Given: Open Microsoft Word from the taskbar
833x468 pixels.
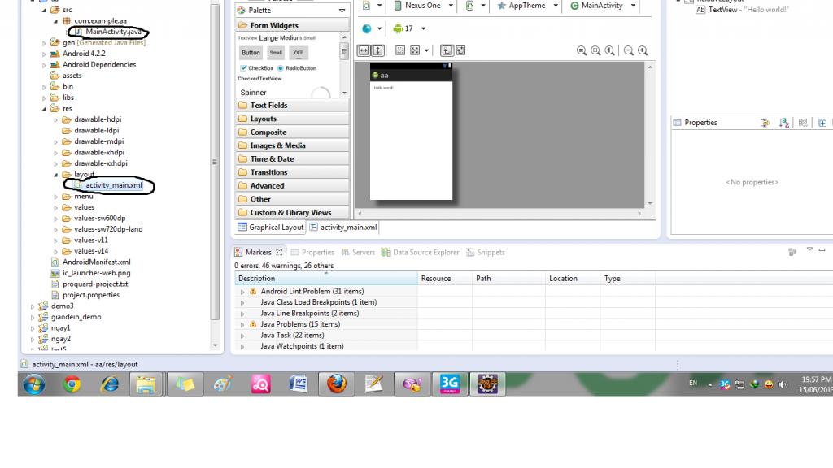Looking at the screenshot, I should point(299,383).
